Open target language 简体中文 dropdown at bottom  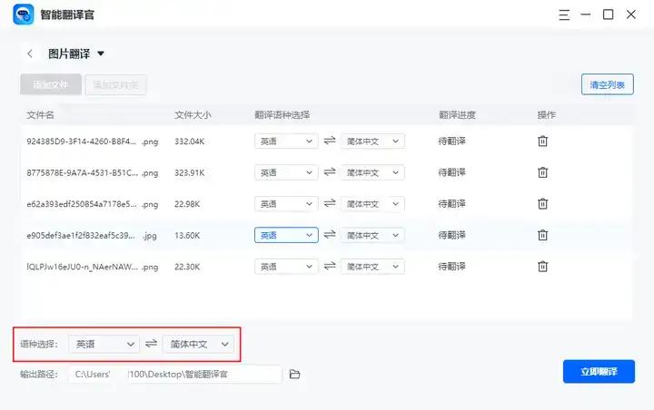click(x=198, y=345)
